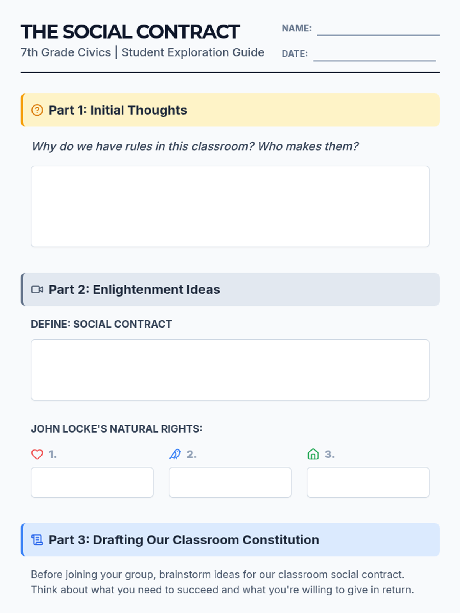
Task: Click the green house icon
Action: click(x=313, y=454)
